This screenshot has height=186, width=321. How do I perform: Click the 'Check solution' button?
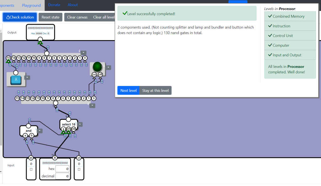point(20,17)
